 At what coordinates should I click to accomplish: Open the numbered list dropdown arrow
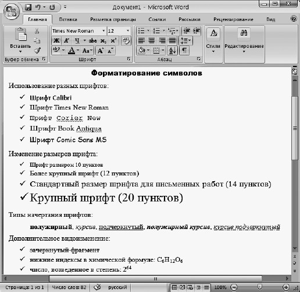point(164,31)
